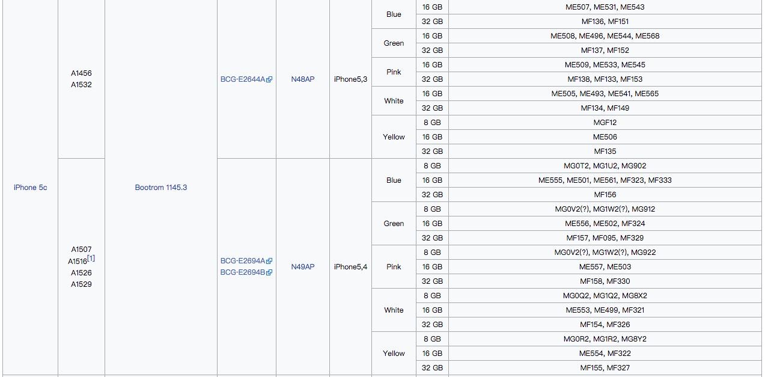Viewport: 765px width, 377px height.
Task: Select the A1456 model number text
Action: [81, 73]
